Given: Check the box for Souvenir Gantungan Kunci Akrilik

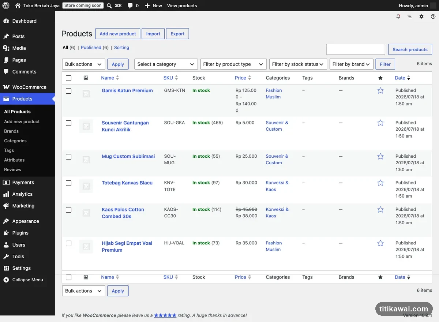Looking at the screenshot, I should (69, 123).
